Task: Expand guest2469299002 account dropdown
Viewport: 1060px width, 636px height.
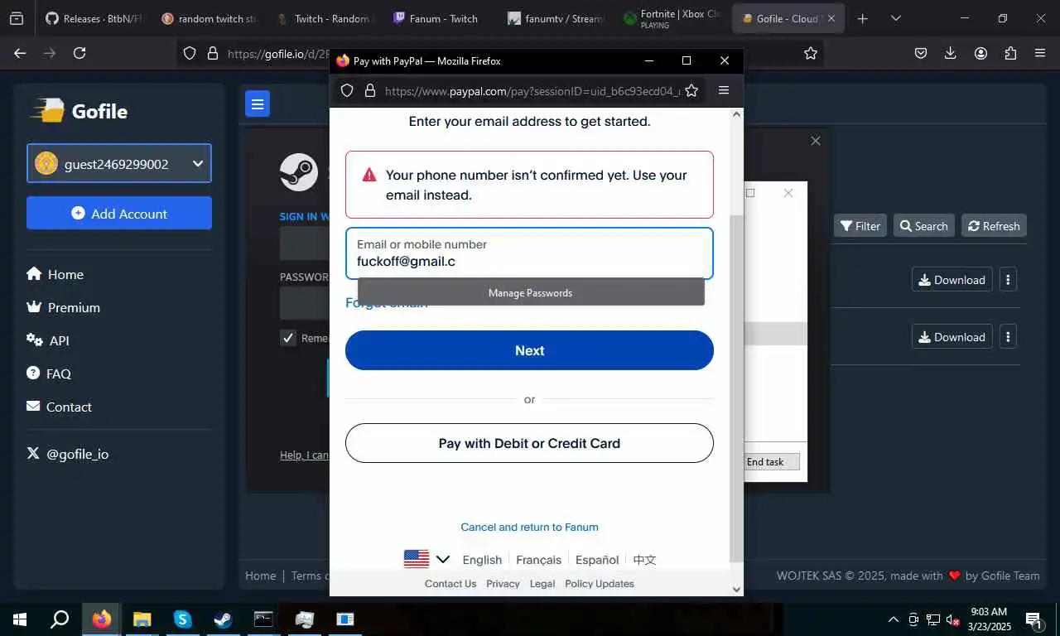Action: 119,163
